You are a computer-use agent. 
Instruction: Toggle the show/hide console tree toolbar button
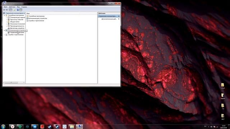(x=10, y=10)
